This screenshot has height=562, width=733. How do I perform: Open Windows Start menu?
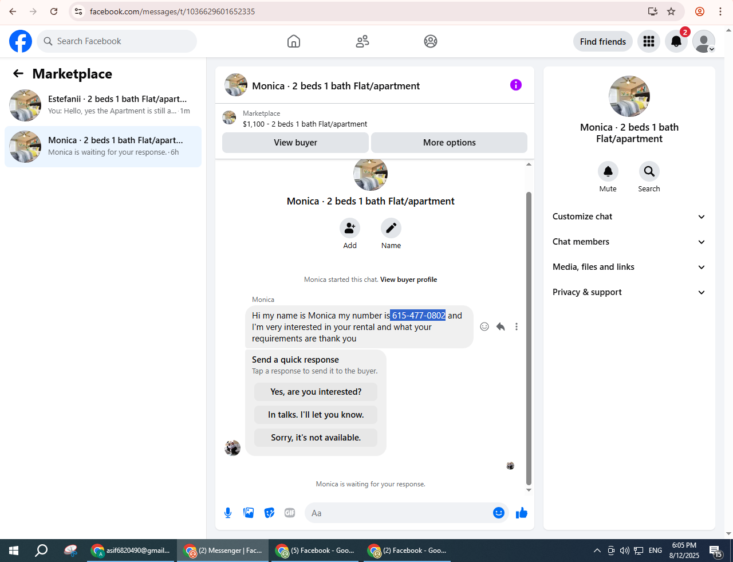point(14,551)
